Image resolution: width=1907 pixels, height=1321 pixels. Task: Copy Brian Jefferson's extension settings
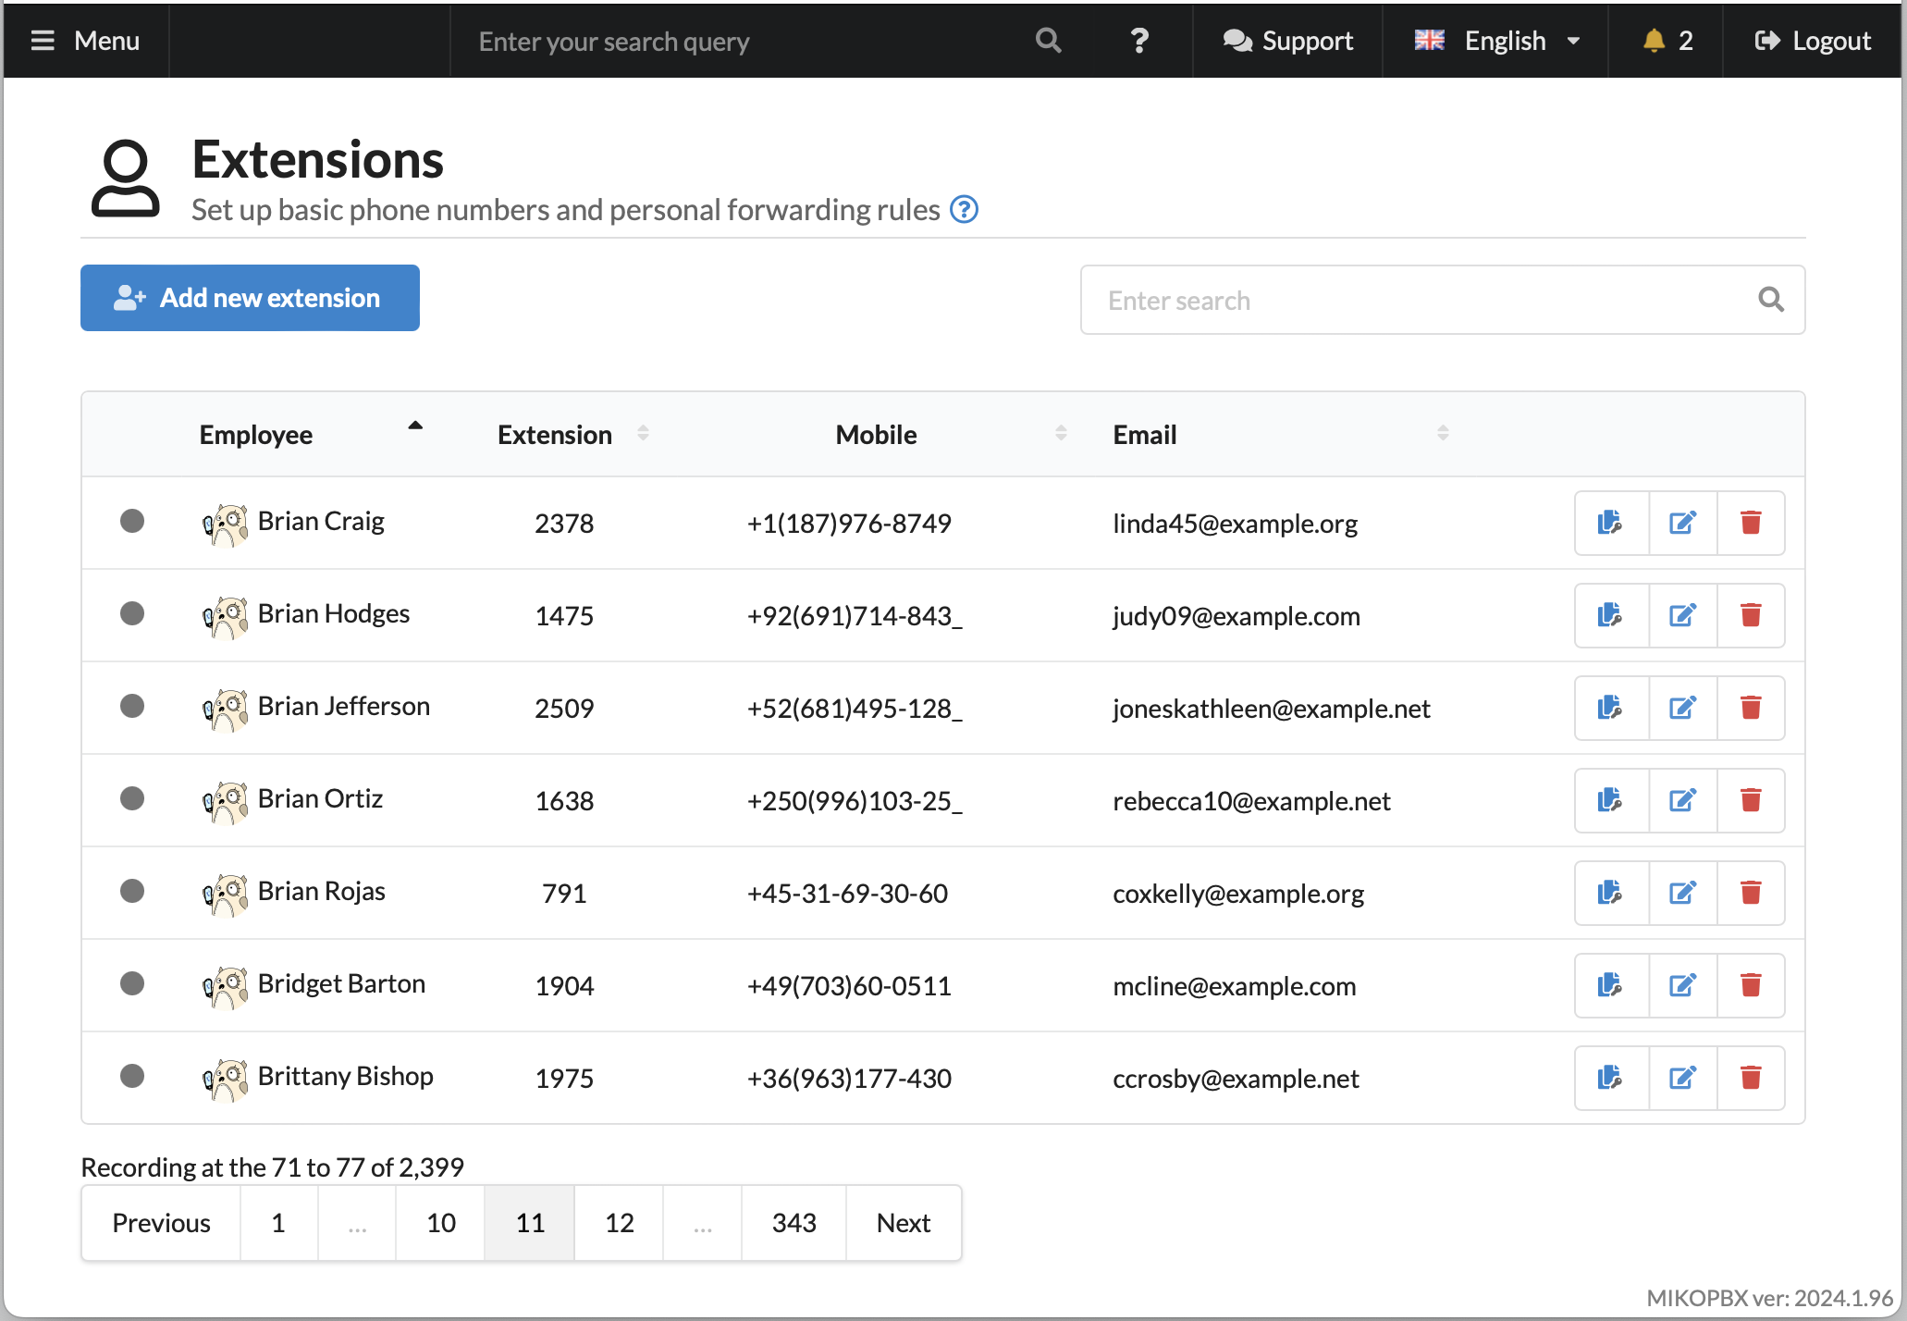point(1610,708)
